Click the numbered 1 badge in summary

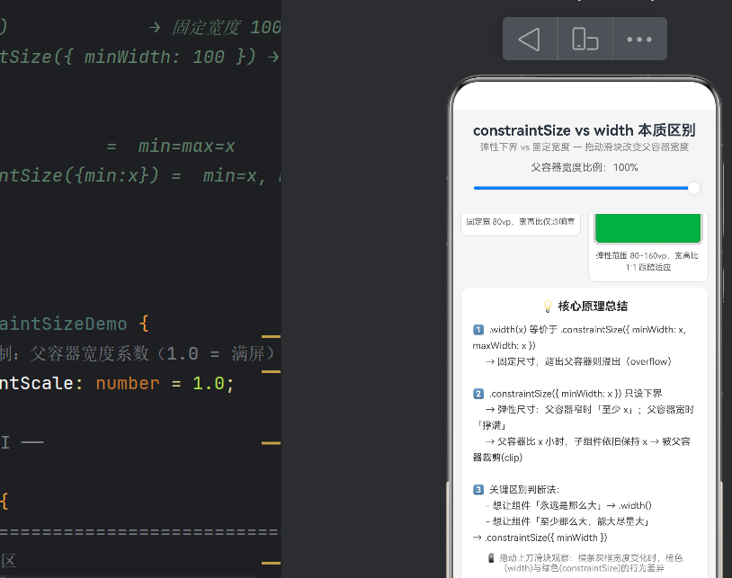478,330
